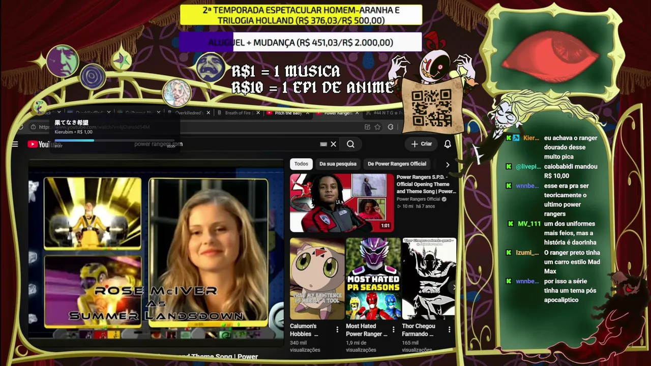Select the Todos filter chip
The width and height of the screenshot is (651, 366).
(301, 164)
